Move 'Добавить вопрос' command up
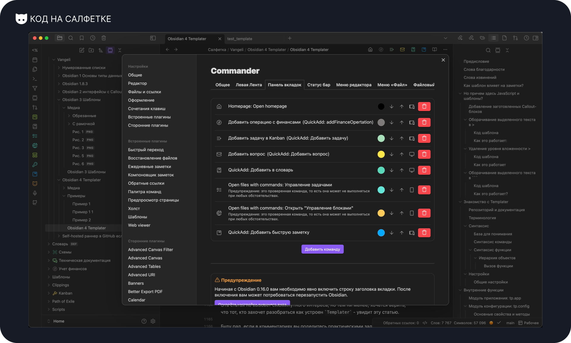 pyautogui.click(x=401, y=154)
